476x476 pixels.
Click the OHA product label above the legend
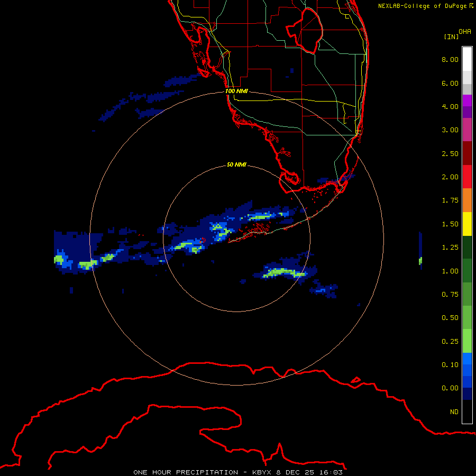tap(465, 32)
